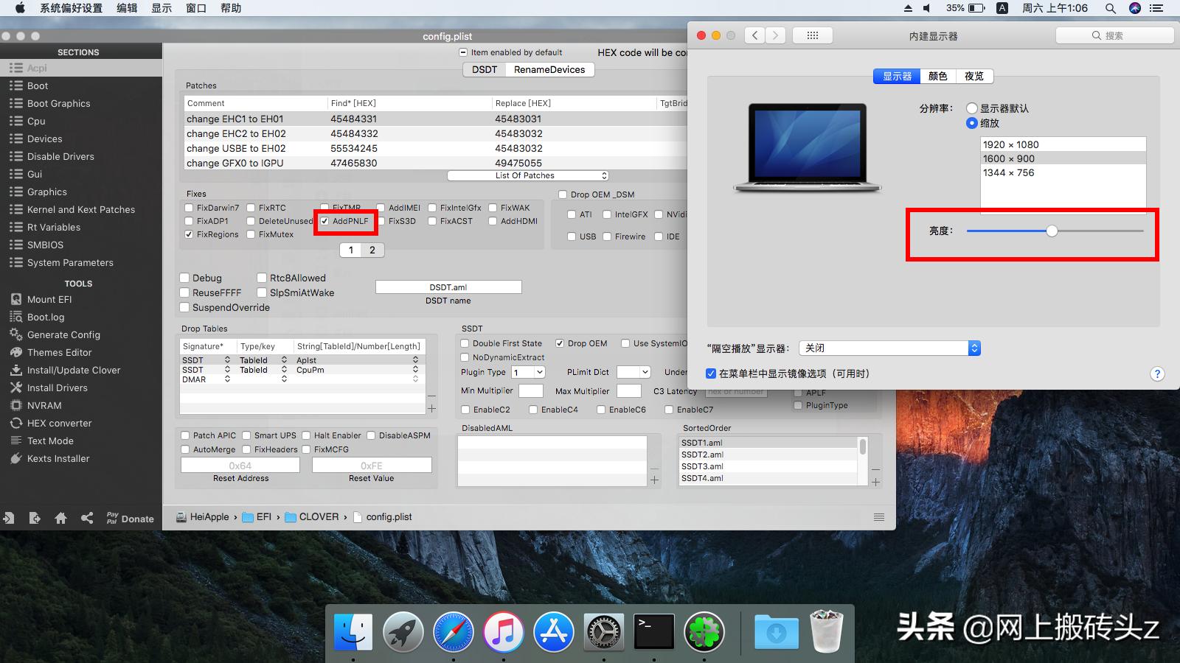1180x663 pixels.
Task: Open the List Of Patches dropdown
Action: 527,175
